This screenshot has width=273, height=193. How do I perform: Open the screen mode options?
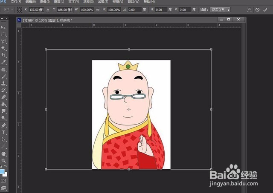[3, 188]
